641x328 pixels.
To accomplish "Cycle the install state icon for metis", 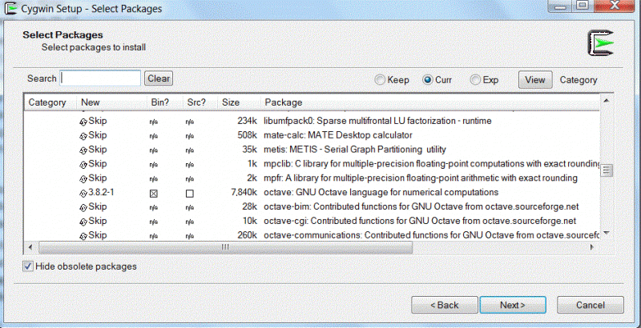I will [83, 150].
